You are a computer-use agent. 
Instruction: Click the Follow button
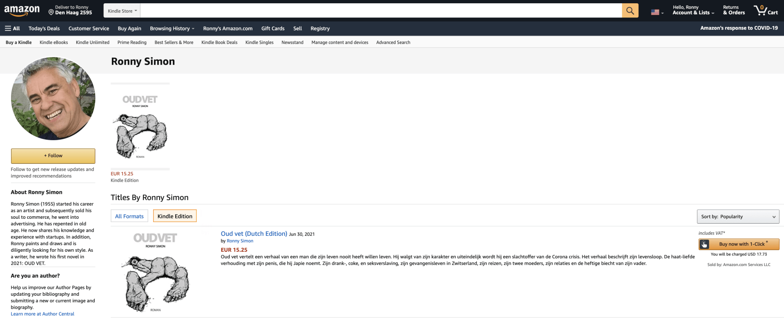[x=53, y=156]
